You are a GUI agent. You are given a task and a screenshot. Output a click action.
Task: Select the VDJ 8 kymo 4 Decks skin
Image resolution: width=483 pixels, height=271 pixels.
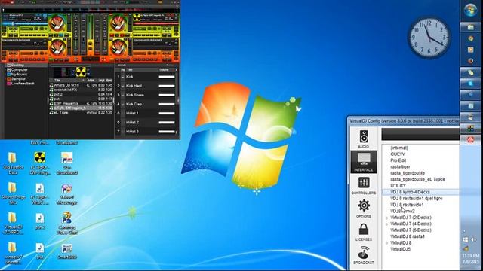(410, 192)
